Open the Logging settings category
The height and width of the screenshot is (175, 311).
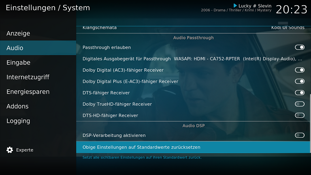tap(38, 121)
